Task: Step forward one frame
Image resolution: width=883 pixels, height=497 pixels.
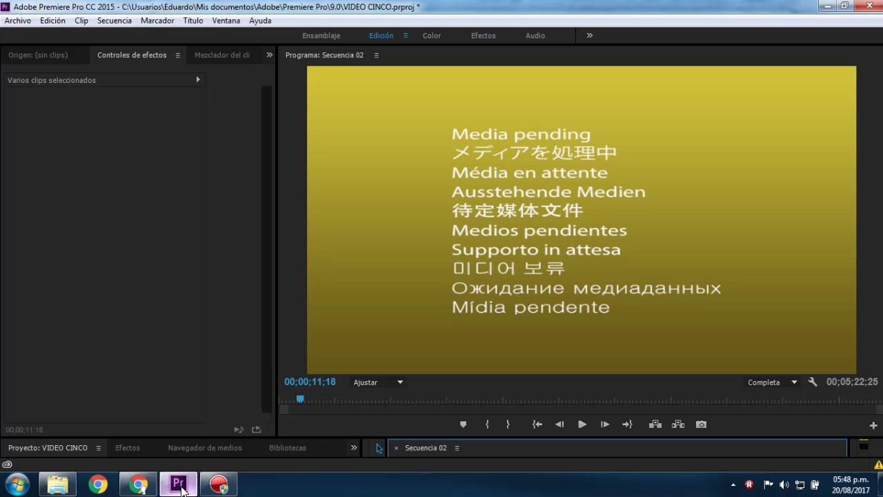Action: (604, 425)
